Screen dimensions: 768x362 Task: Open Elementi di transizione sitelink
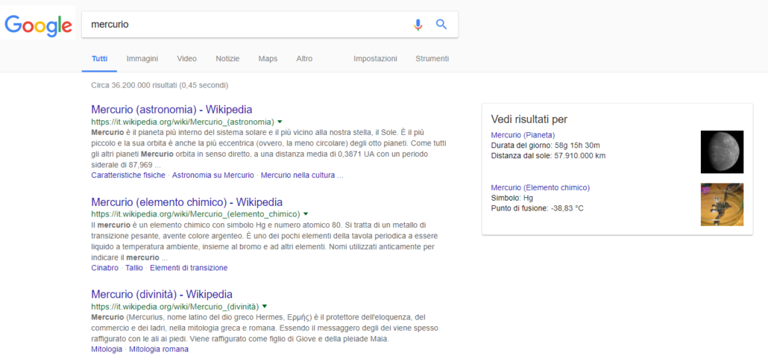(189, 268)
